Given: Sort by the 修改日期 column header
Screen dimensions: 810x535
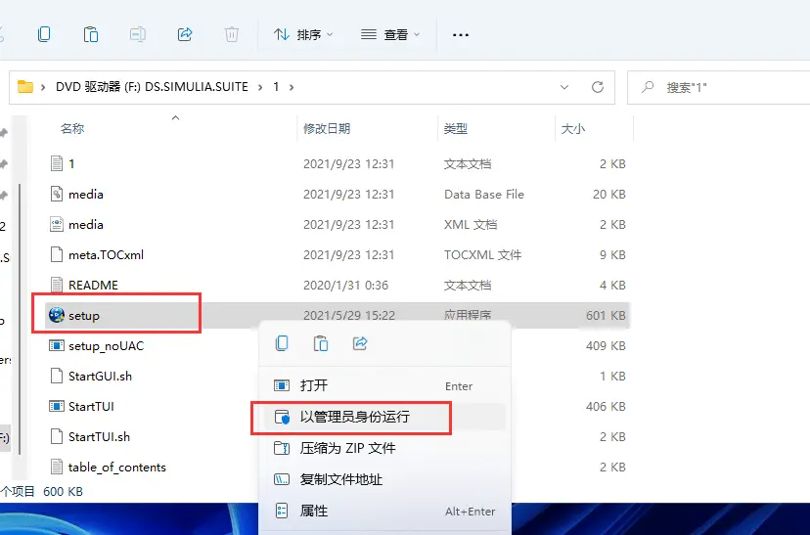Looking at the screenshot, I should [327, 128].
